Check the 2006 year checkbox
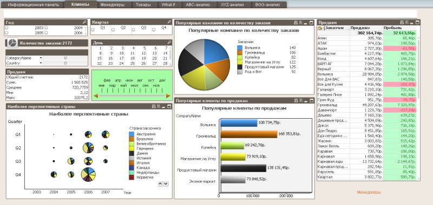 (47, 33)
